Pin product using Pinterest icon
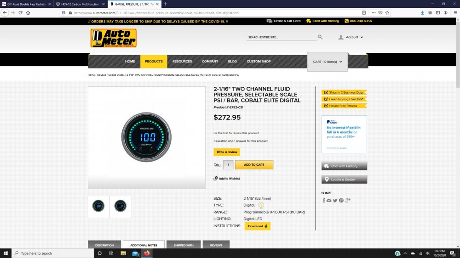Screen dimensions: 460x258 click(x=341, y=200)
